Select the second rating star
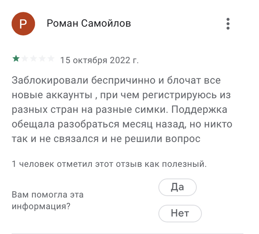259x234 pixels. point(25,59)
